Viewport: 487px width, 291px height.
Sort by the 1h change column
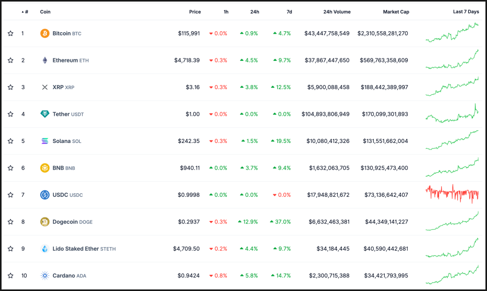point(226,12)
